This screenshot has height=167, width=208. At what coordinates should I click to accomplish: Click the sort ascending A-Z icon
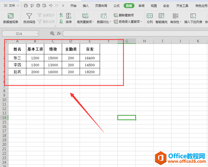click(x=61, y=15)
